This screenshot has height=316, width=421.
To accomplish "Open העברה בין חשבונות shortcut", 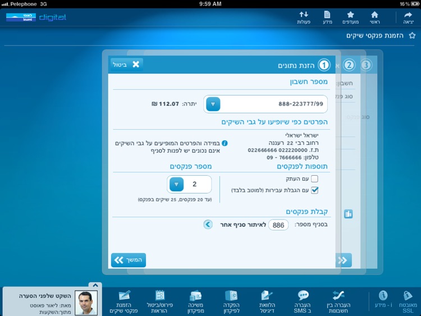I will click(338, 301).
